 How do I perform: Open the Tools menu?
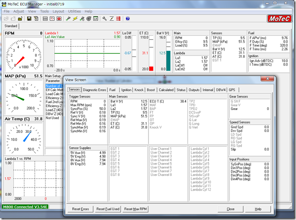45,11
